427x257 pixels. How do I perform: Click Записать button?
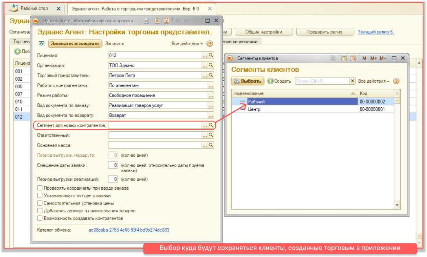(x=115, y=43)
